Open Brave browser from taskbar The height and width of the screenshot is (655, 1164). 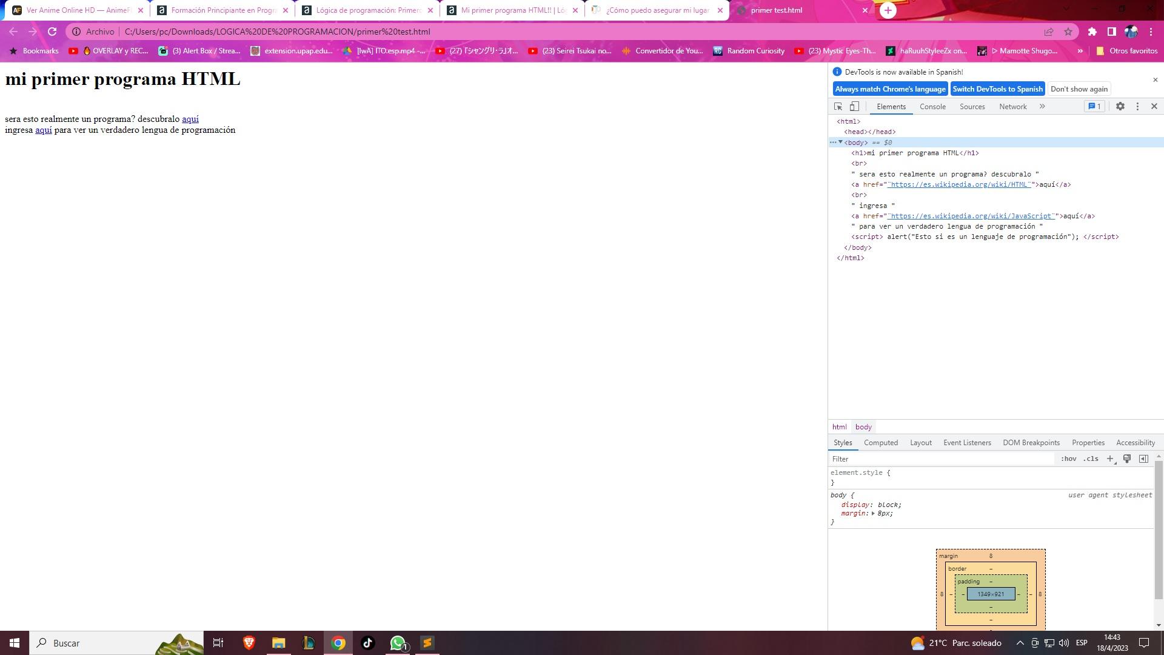(x=249, y=643)
